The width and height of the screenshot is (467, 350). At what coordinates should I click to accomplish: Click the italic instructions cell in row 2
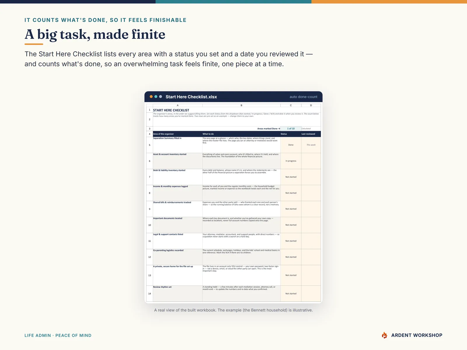237,119
